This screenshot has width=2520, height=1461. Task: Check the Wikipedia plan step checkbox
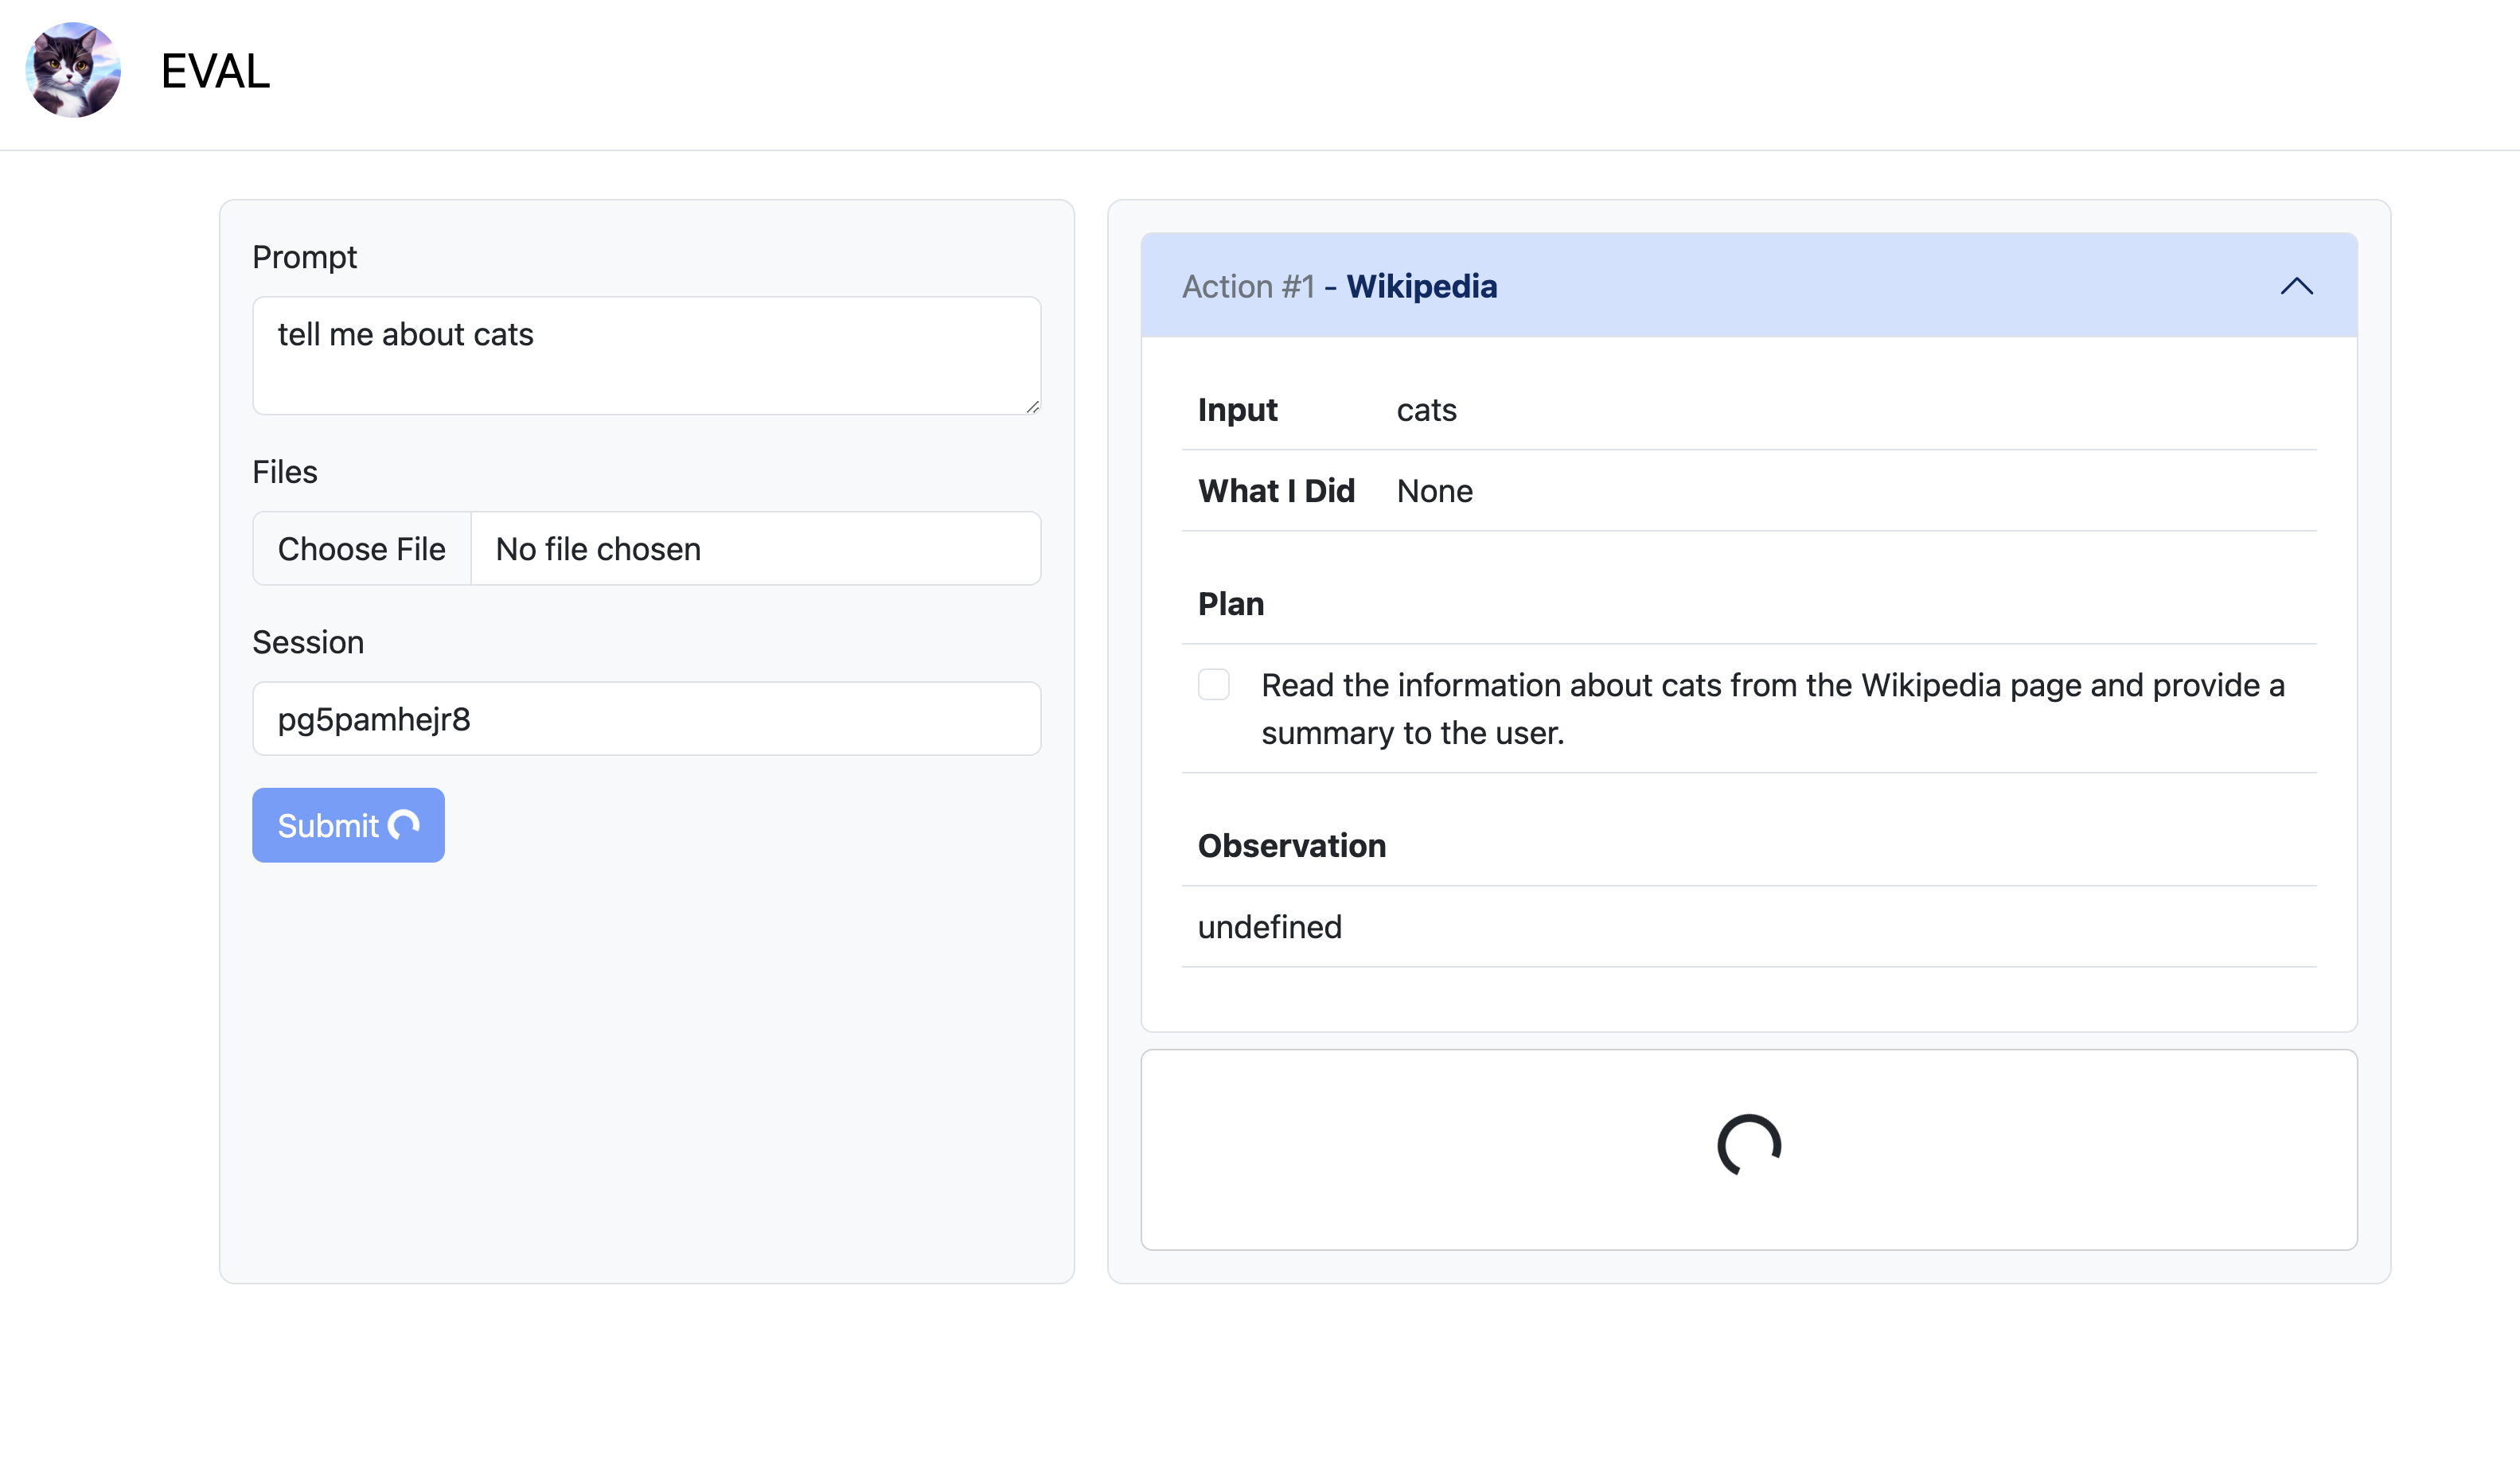click(1213, 685)
